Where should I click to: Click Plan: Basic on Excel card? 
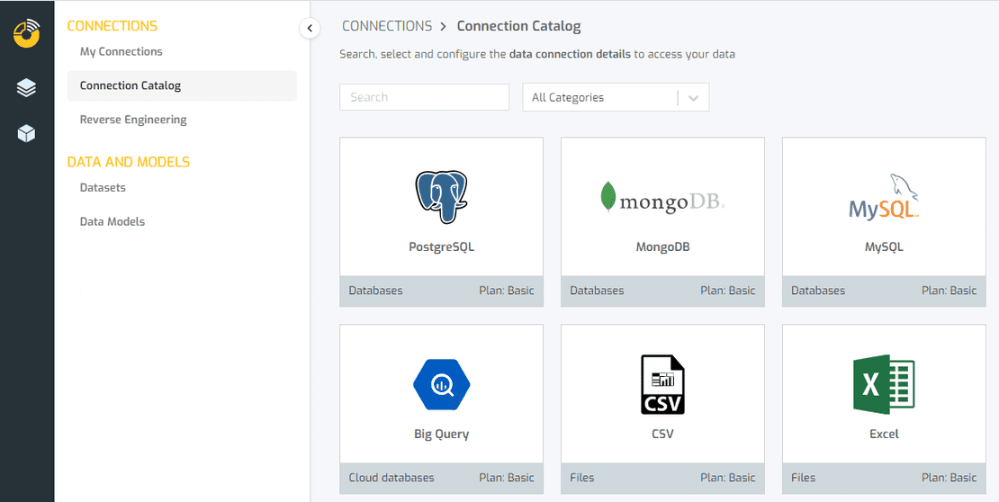949,477
